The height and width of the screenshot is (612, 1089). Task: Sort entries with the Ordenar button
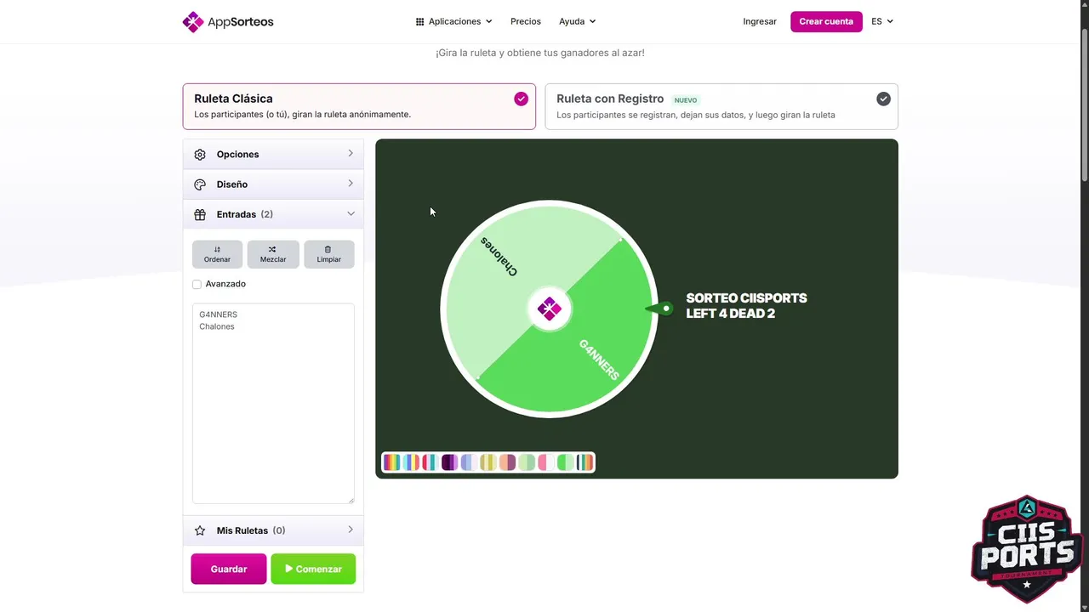tap(217, 254)
